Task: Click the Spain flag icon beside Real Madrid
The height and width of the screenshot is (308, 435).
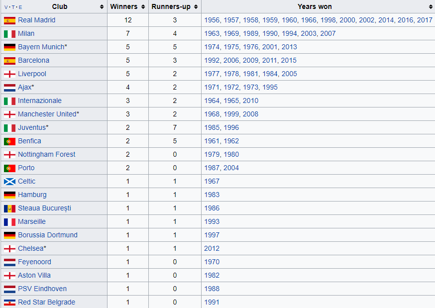Action: pyautogui.click(x=10, y=20)
